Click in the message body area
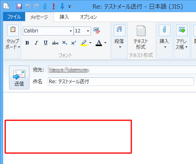The image size is (196, 164). [x=100, y=128]
